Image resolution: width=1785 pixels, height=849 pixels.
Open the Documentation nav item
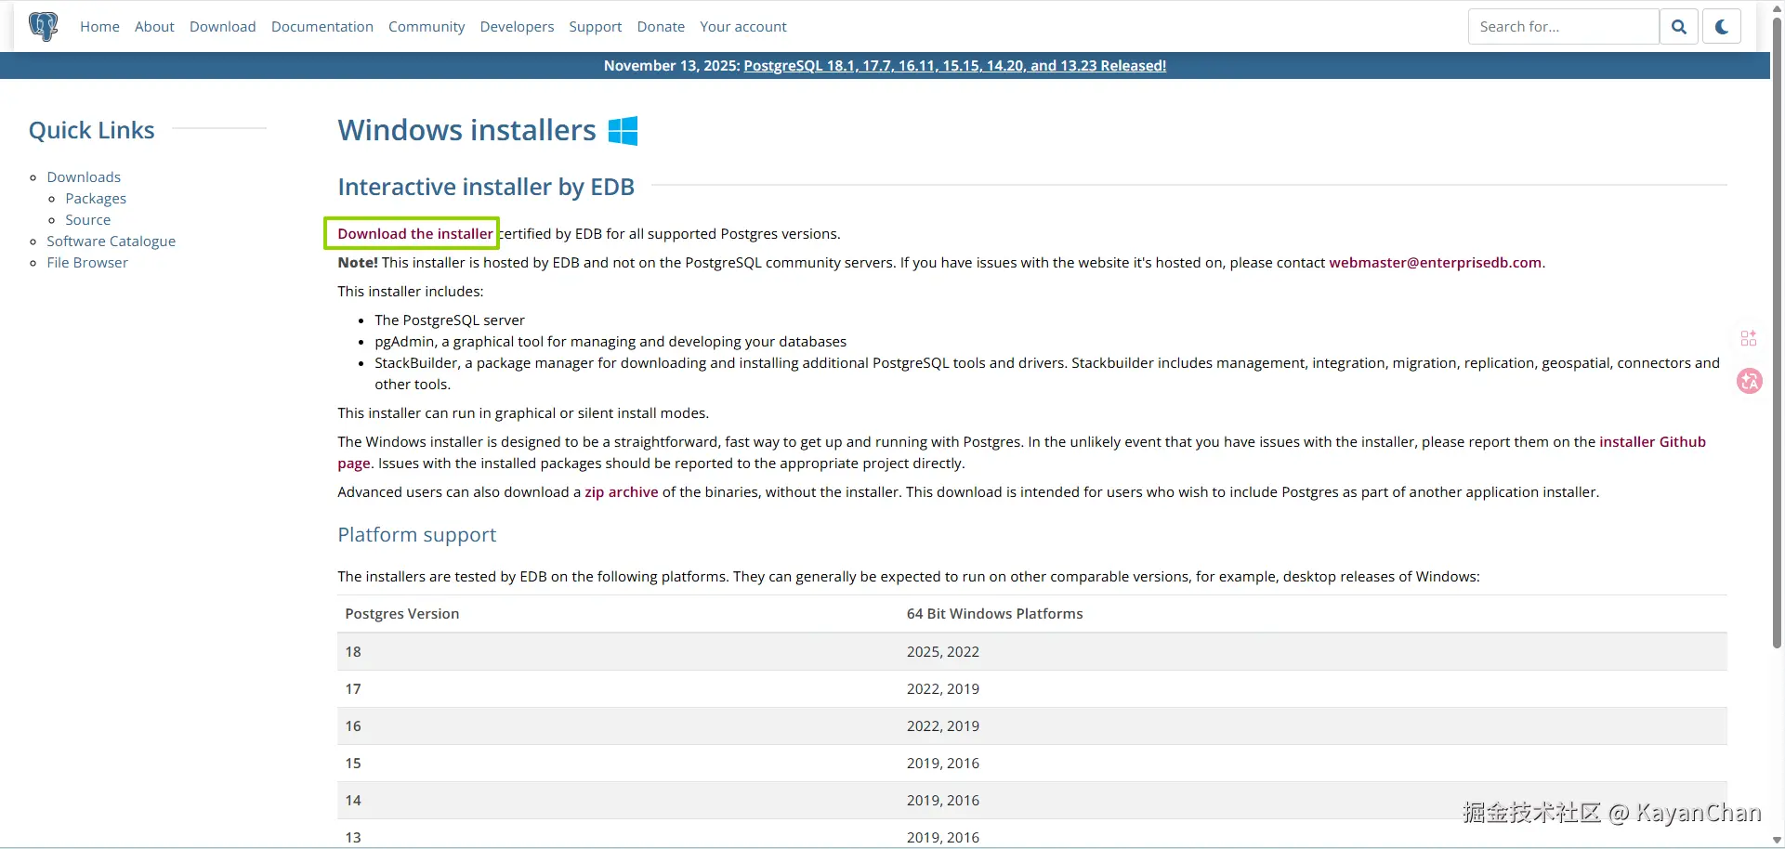pos(322,27)
